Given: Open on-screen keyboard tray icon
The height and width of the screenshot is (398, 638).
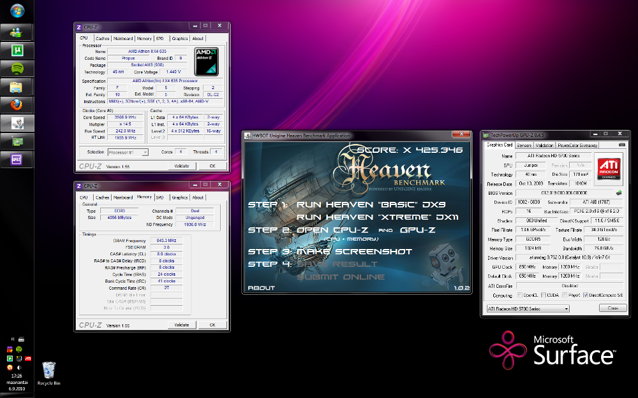Looking at the screenshot, I should [x=21, y=339].
